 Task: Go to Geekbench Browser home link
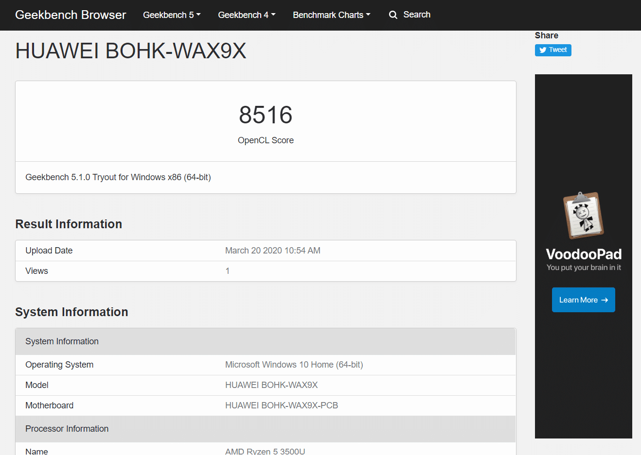pos(71,15)
